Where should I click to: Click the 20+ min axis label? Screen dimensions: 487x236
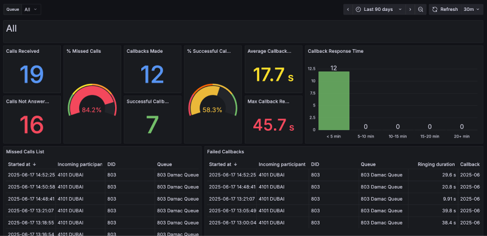[462, 136]
